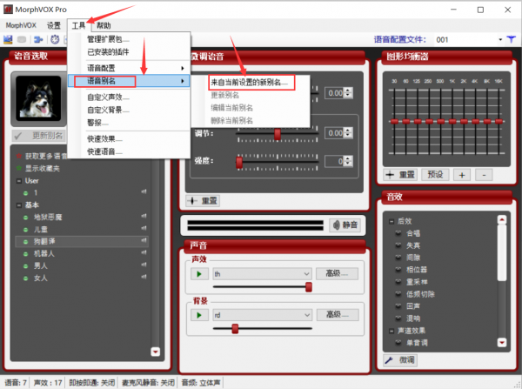Image resolution: width=522 pixels, height=389 pixels.
Task: Click the blue filter funnel icon
Action: point(512,40)
